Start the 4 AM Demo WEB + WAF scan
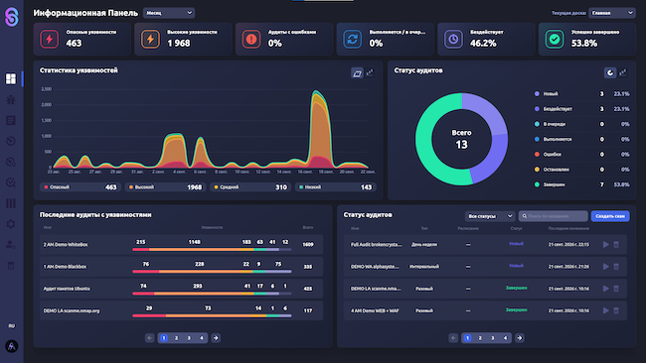 pyautogui.click(x=605, y=310)
